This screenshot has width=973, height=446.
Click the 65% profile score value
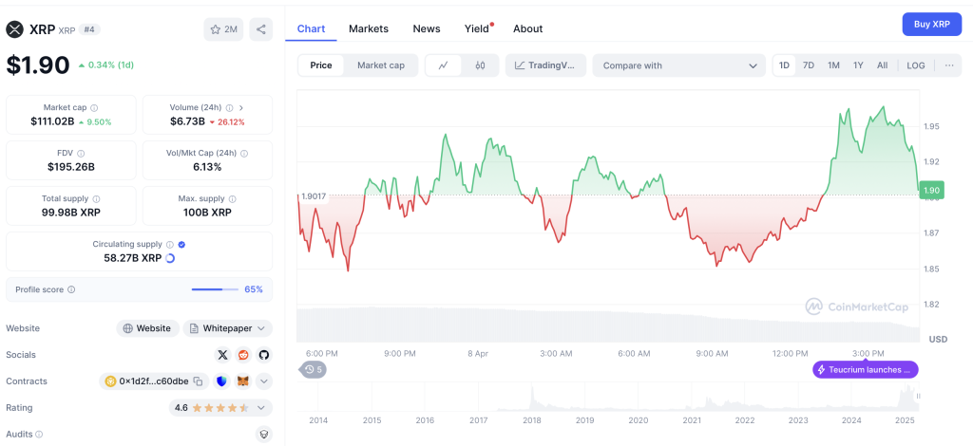point(254,289)
